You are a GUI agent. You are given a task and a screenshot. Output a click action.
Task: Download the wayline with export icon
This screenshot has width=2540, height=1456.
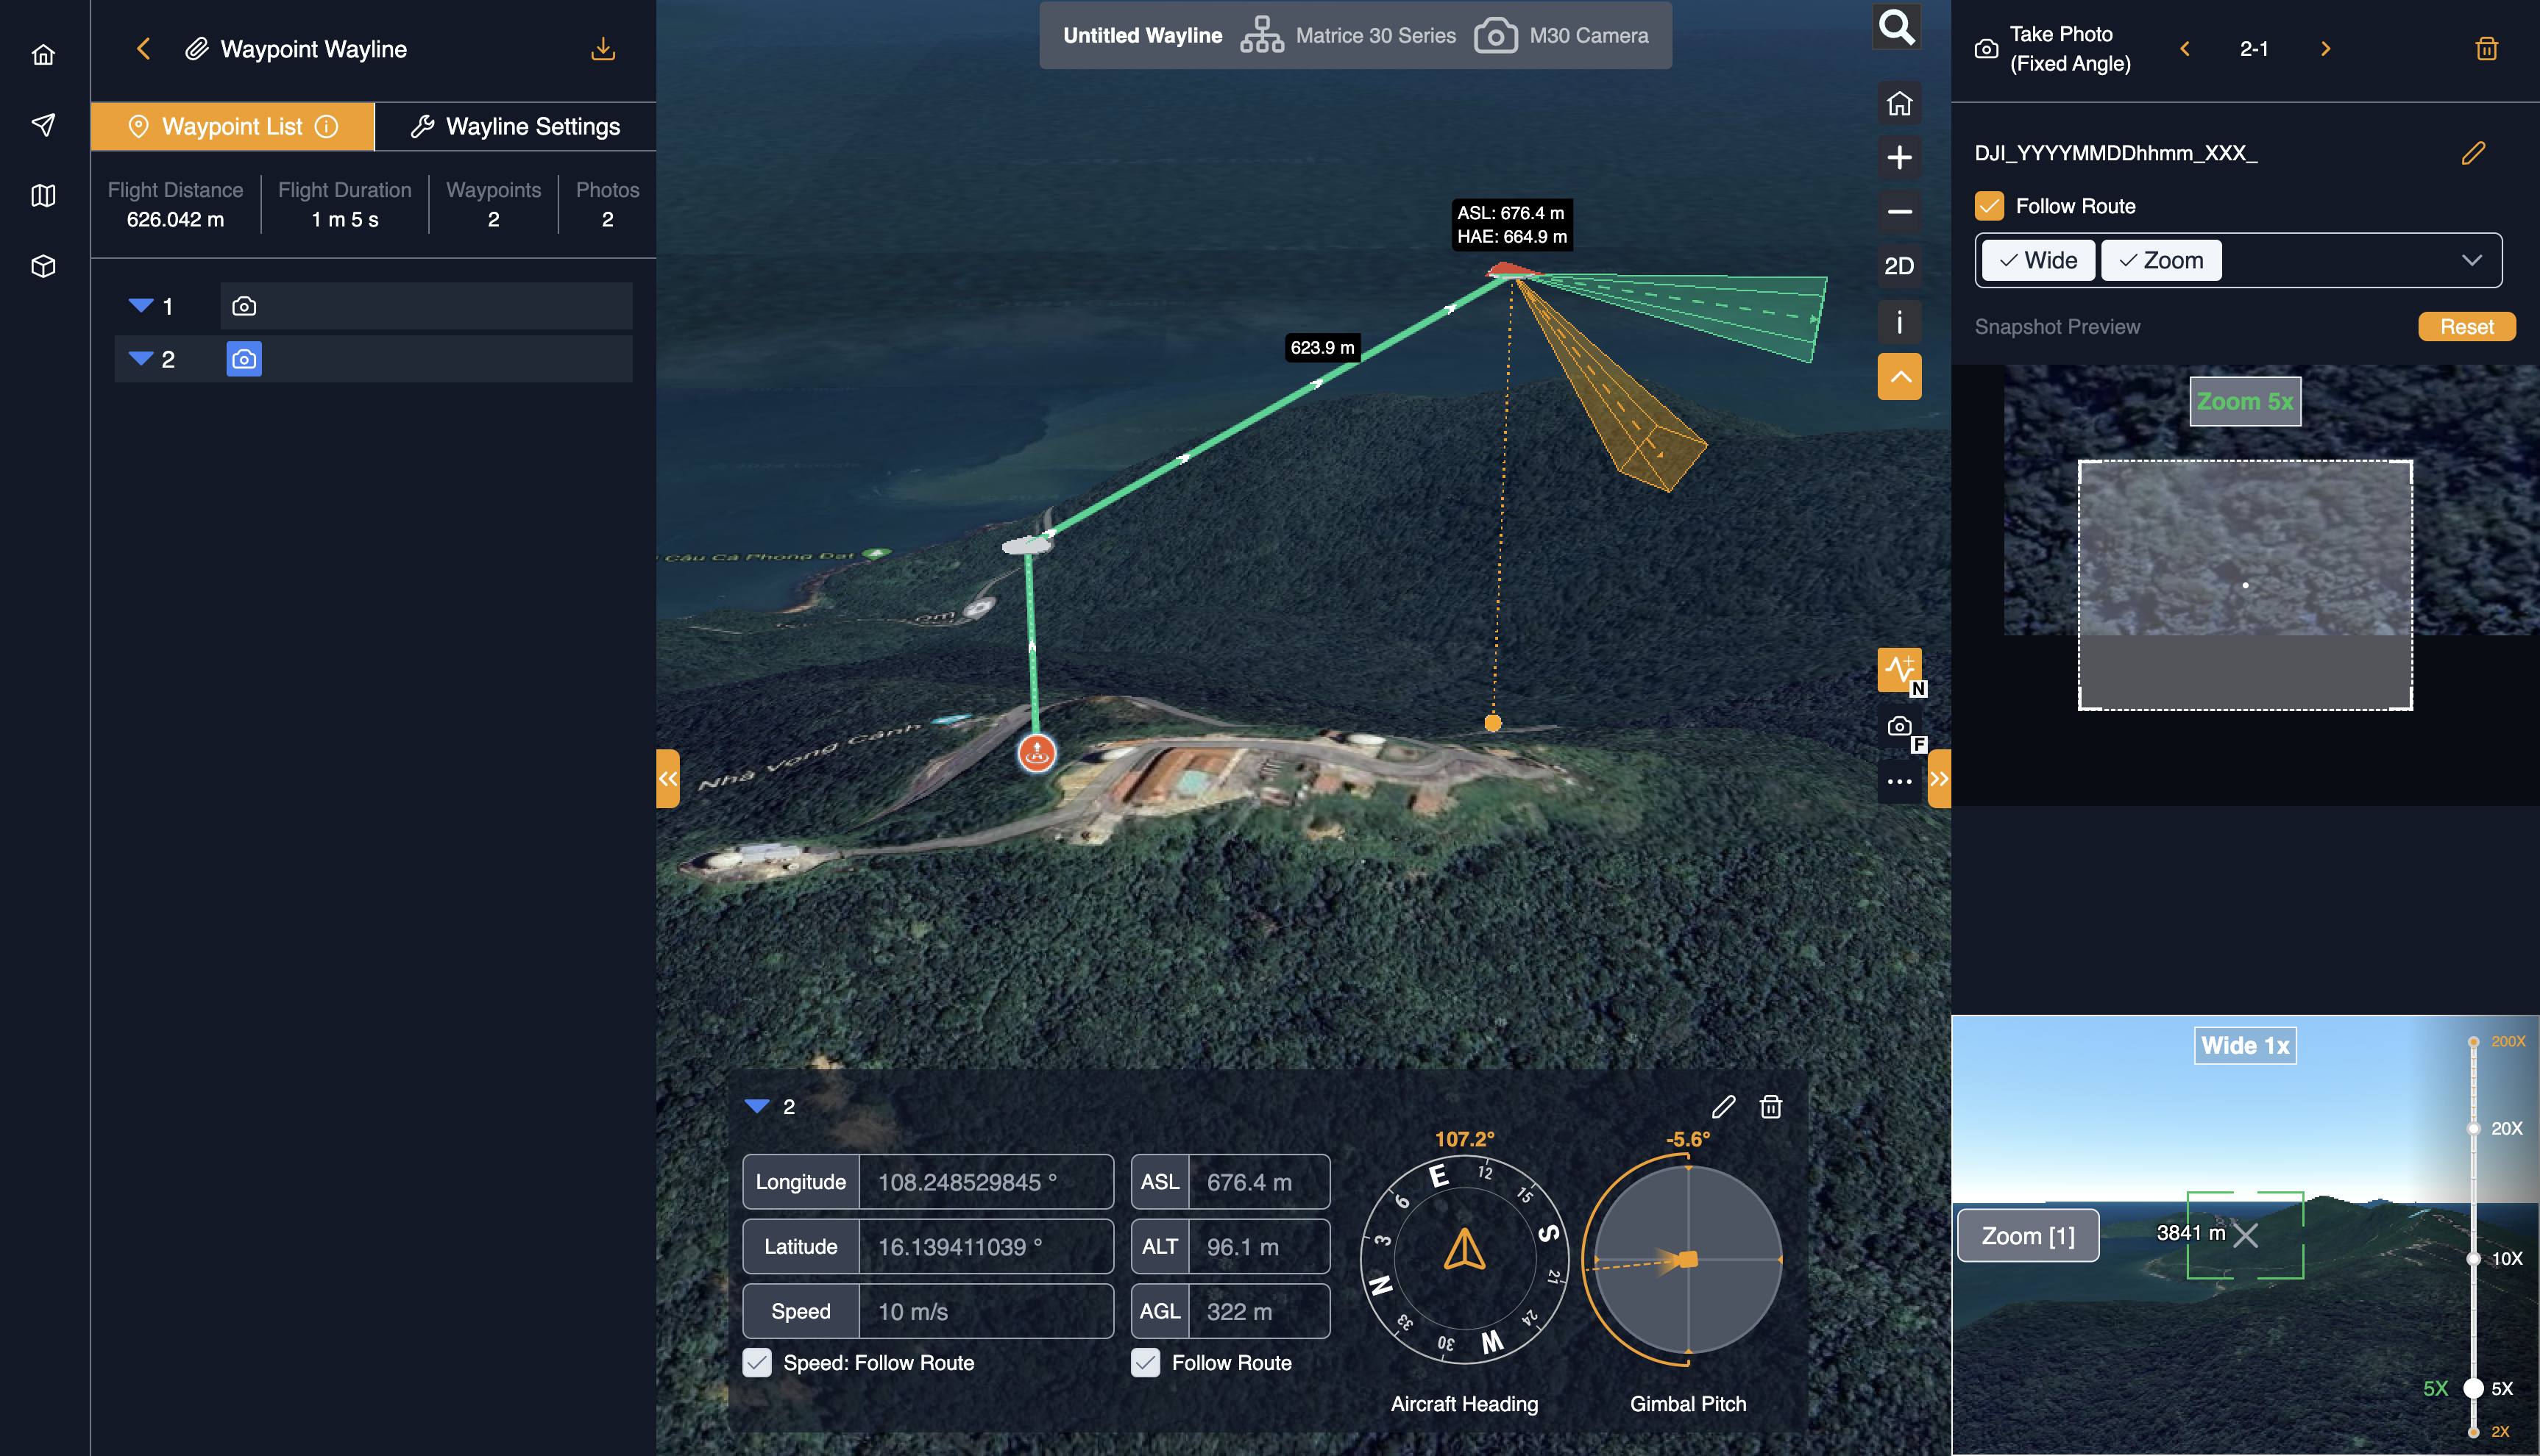(x=602, y=49)
